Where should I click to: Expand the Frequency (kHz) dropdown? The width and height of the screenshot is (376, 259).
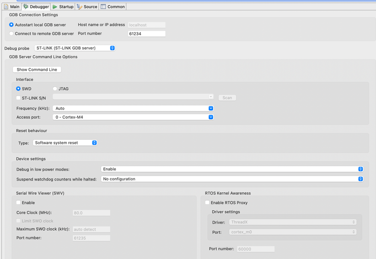[133, 108]
